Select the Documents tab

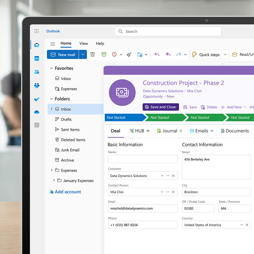(x=235, y=131)
